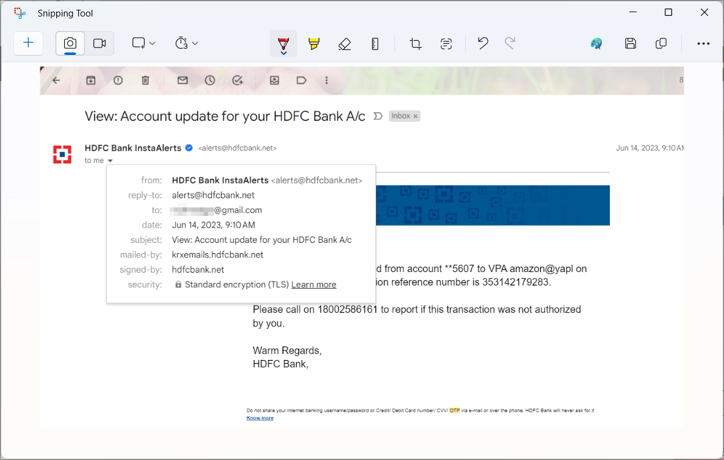Remove the Inbox label from the email
Image resolution: width=724 pixels, height=460 pixels.
(415, 116)
